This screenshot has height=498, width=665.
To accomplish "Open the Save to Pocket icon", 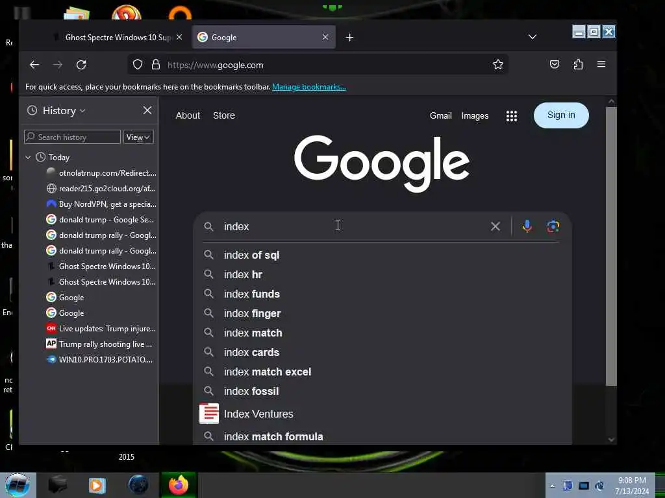I will click(555, 64).
